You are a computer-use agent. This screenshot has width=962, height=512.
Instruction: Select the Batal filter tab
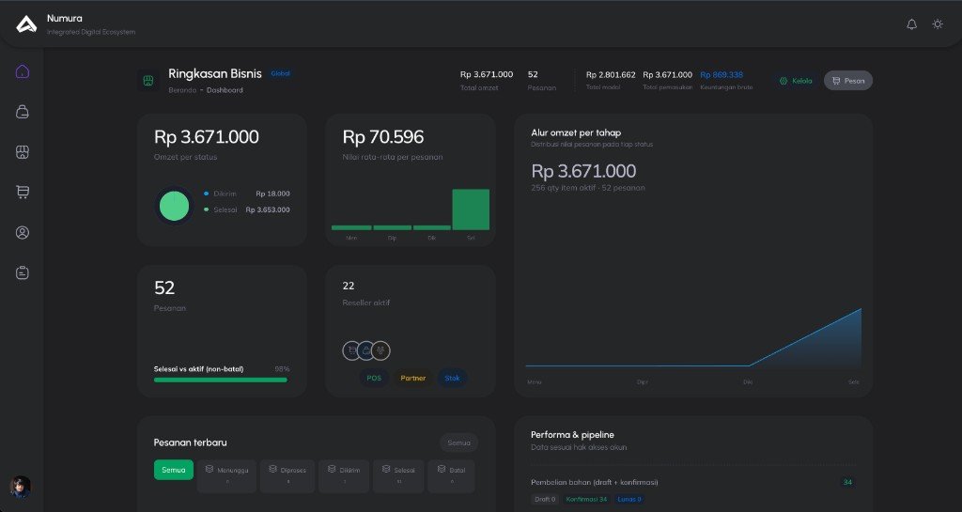pos(452,475)
